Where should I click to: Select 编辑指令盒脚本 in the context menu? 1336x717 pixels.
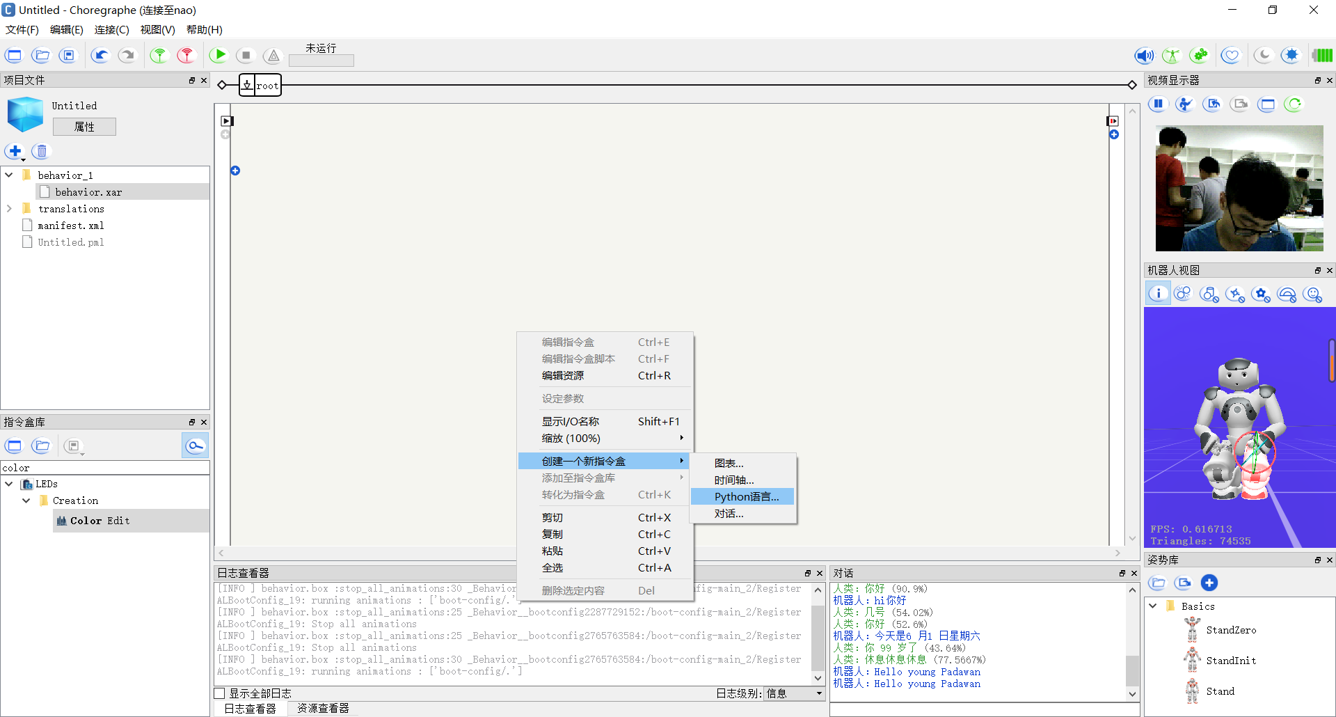[x=578, y=358]
